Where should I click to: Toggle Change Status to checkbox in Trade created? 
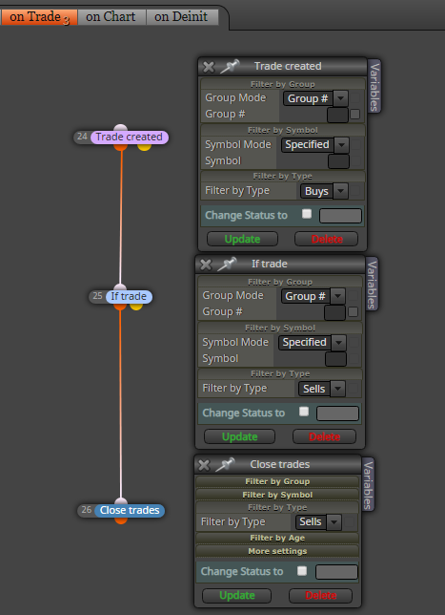pos(307,214)
